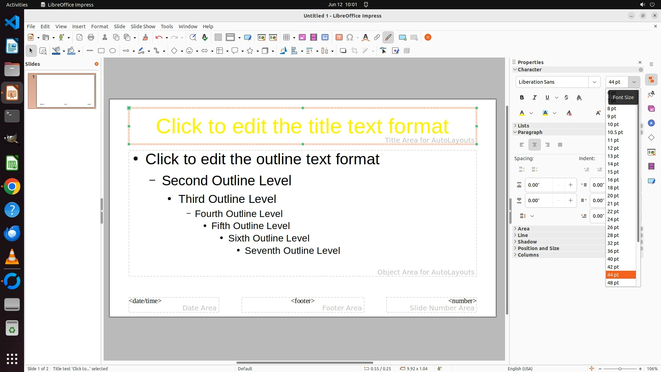The image size is (661, 372).
Task: Select 32 pt from font size list
Action: click(613, 243)
